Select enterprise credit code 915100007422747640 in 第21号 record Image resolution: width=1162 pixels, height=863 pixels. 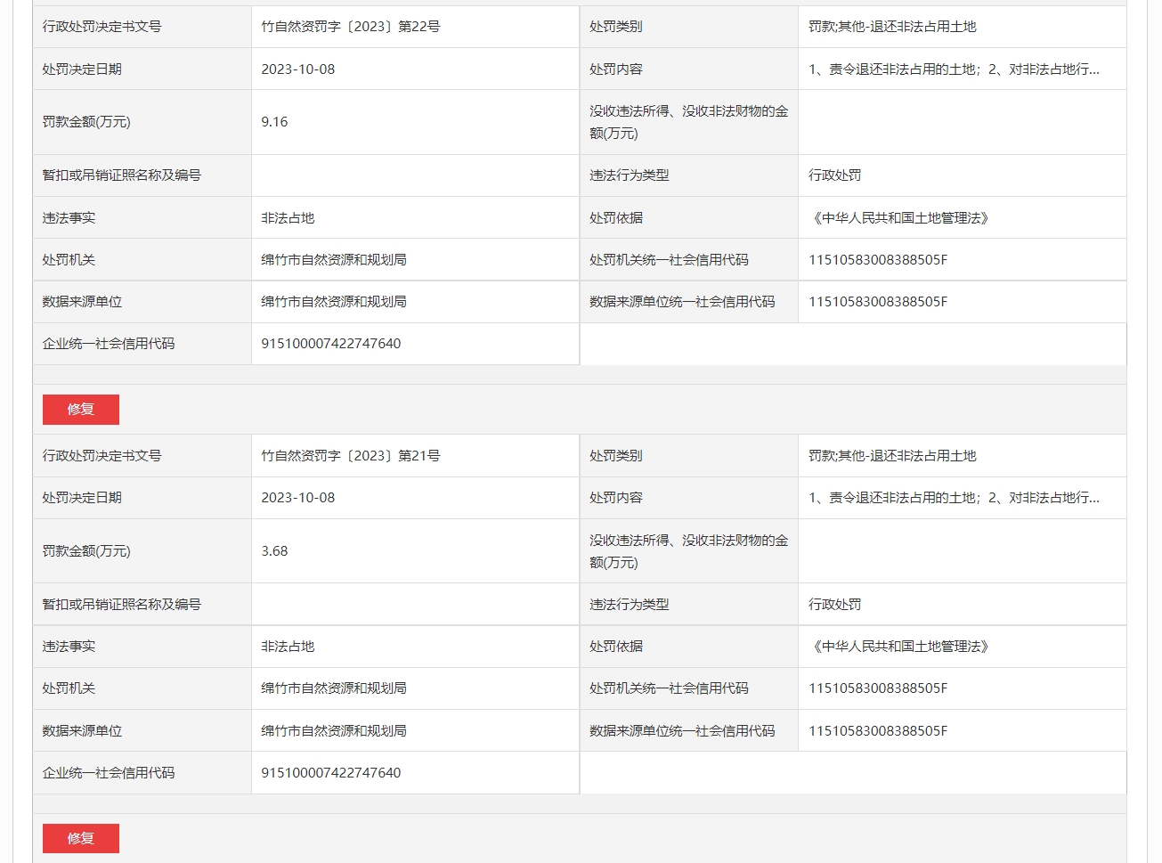(x=330, y=773)
